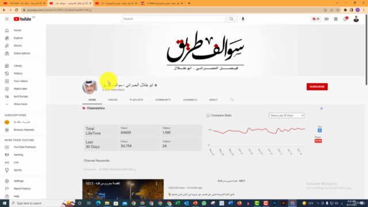Switch to the first YouTube browser tab
Image resolution: width=368 pixels, height=207 pixels.
point(24,3)
